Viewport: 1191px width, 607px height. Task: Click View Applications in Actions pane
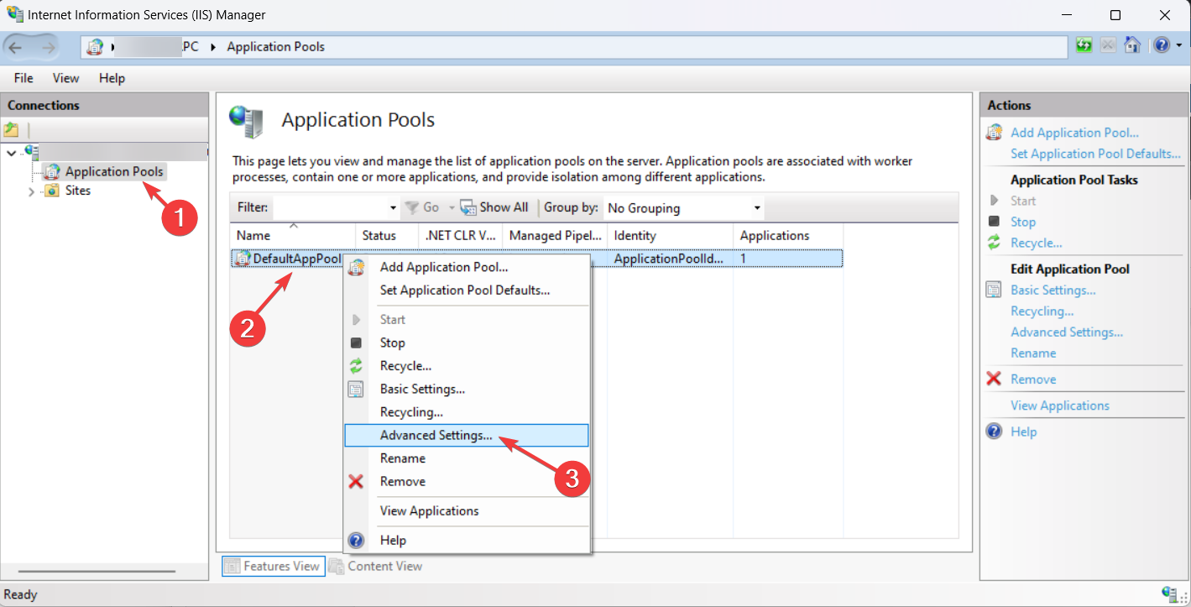click(1060, 406)
